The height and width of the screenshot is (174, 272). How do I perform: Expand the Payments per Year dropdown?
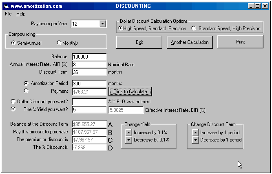click(x=102, y=24)
